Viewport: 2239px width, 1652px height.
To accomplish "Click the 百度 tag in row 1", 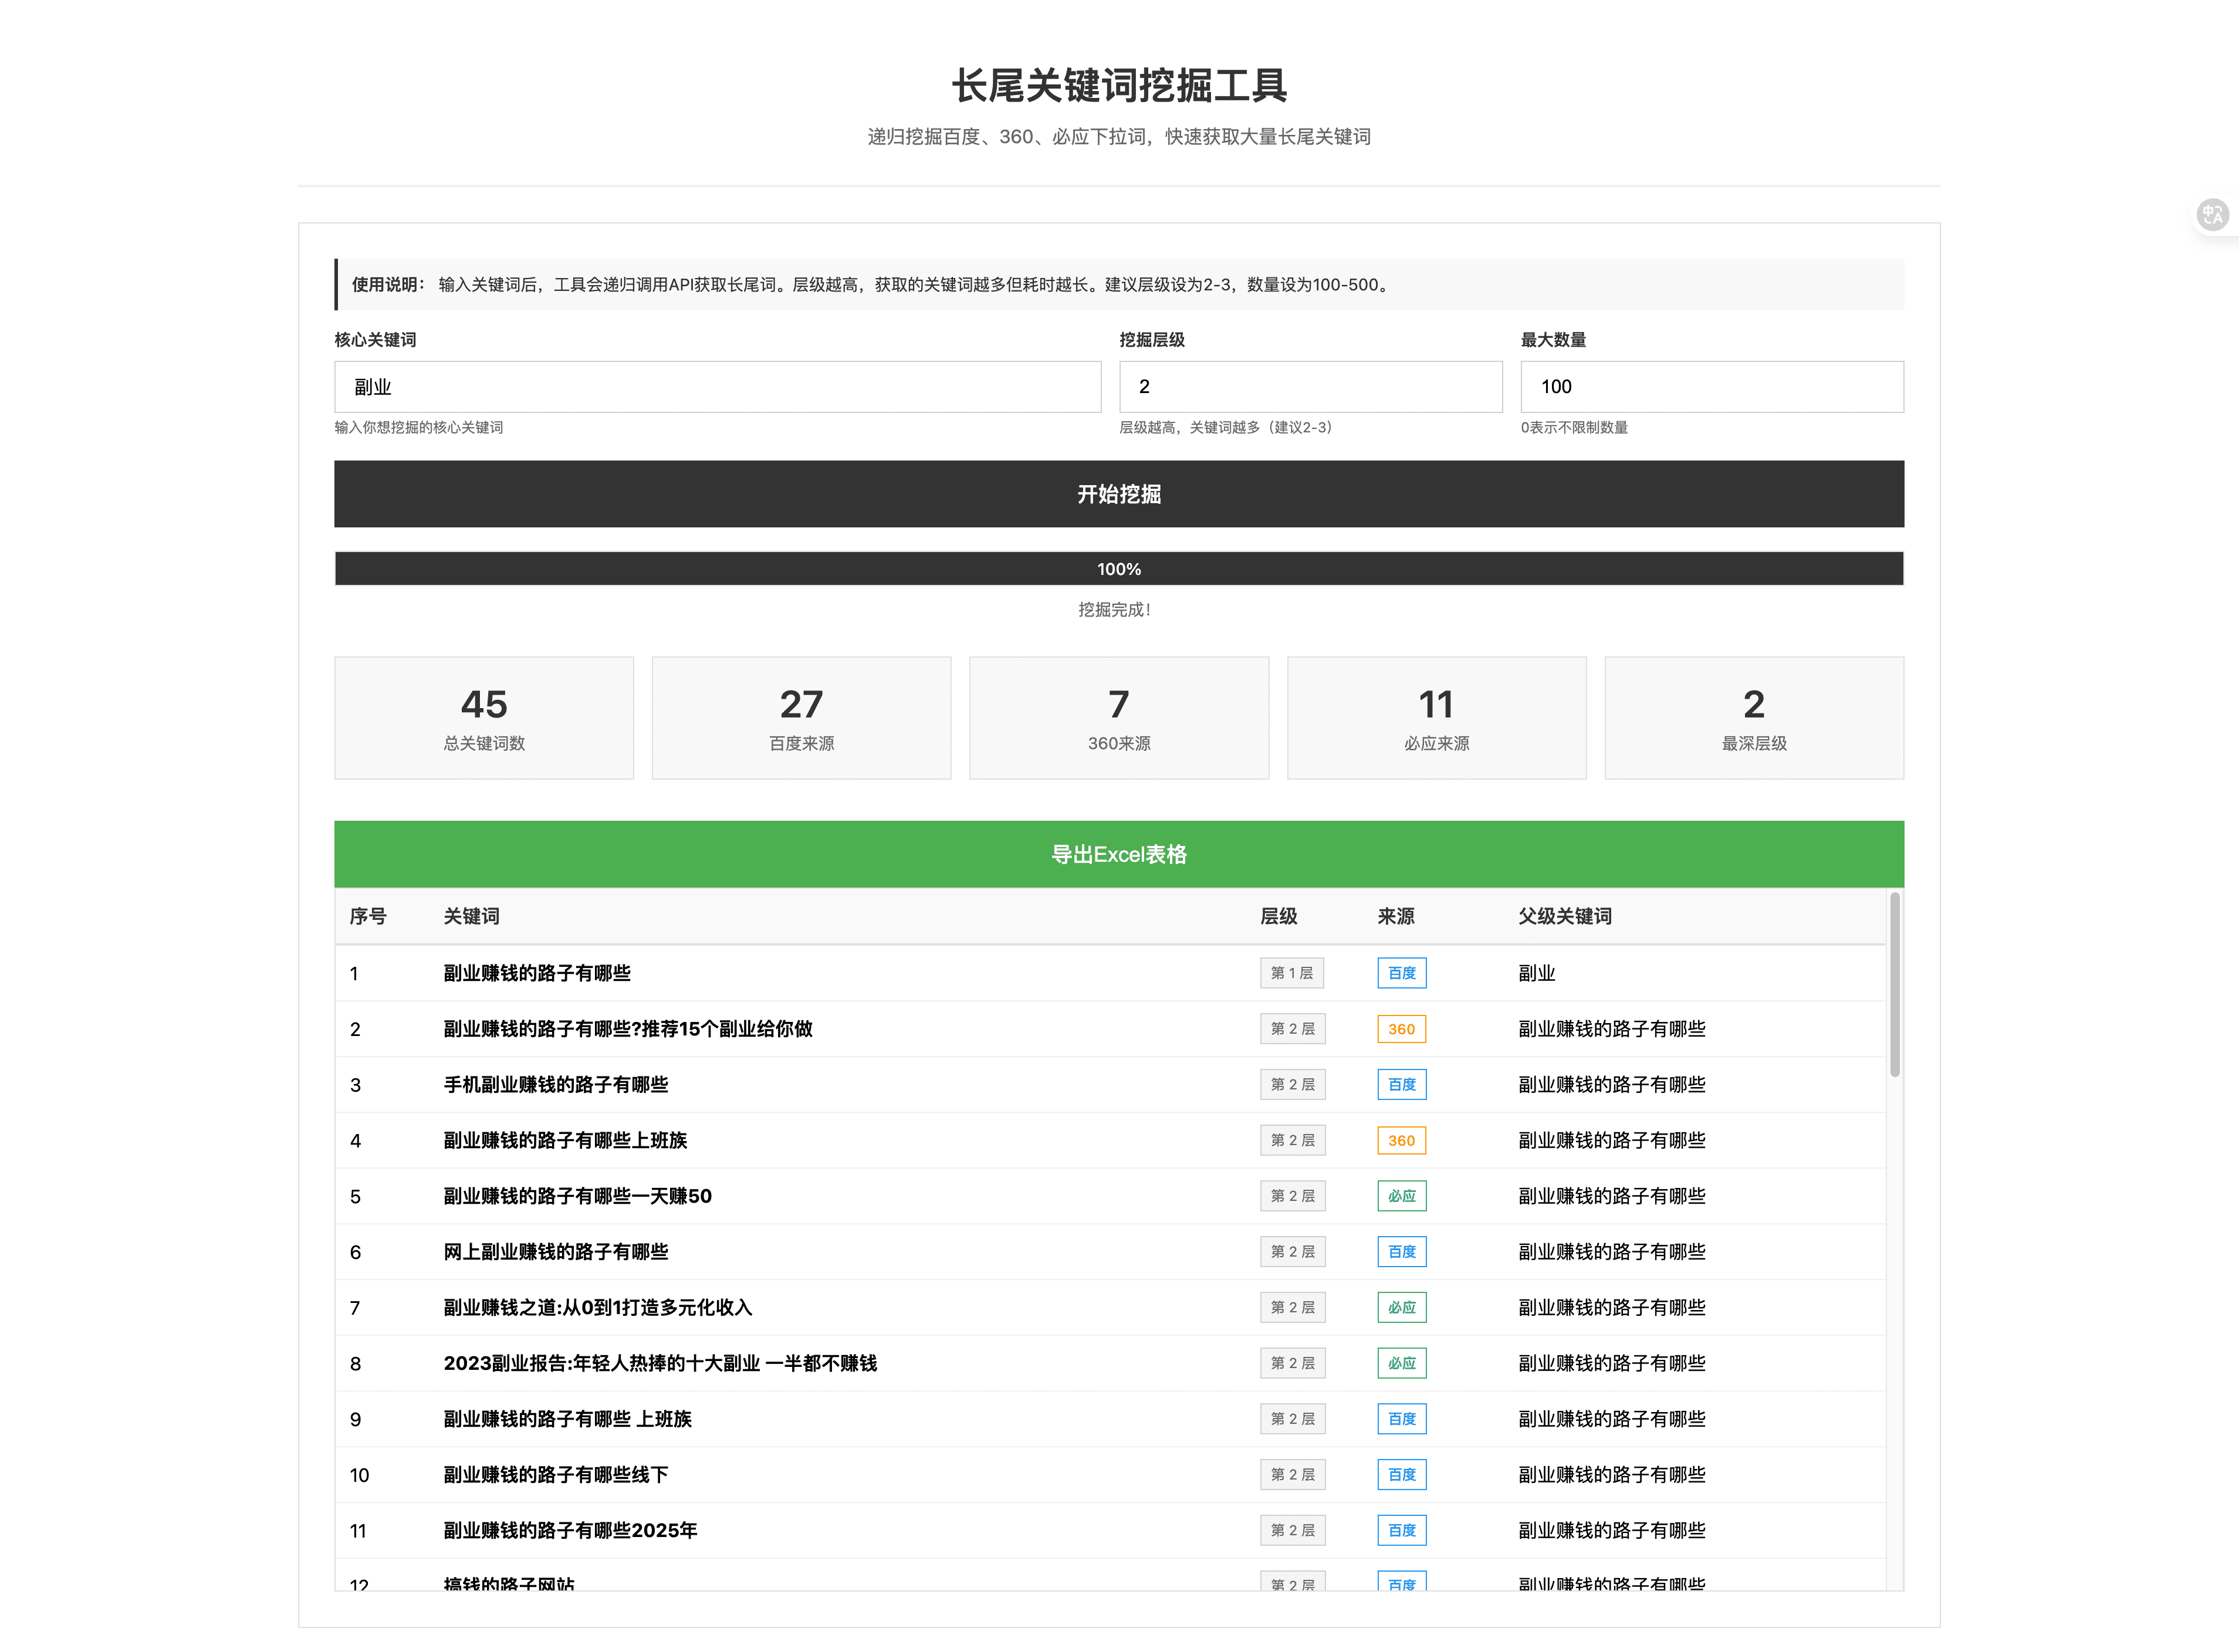I will (1401, 973).
